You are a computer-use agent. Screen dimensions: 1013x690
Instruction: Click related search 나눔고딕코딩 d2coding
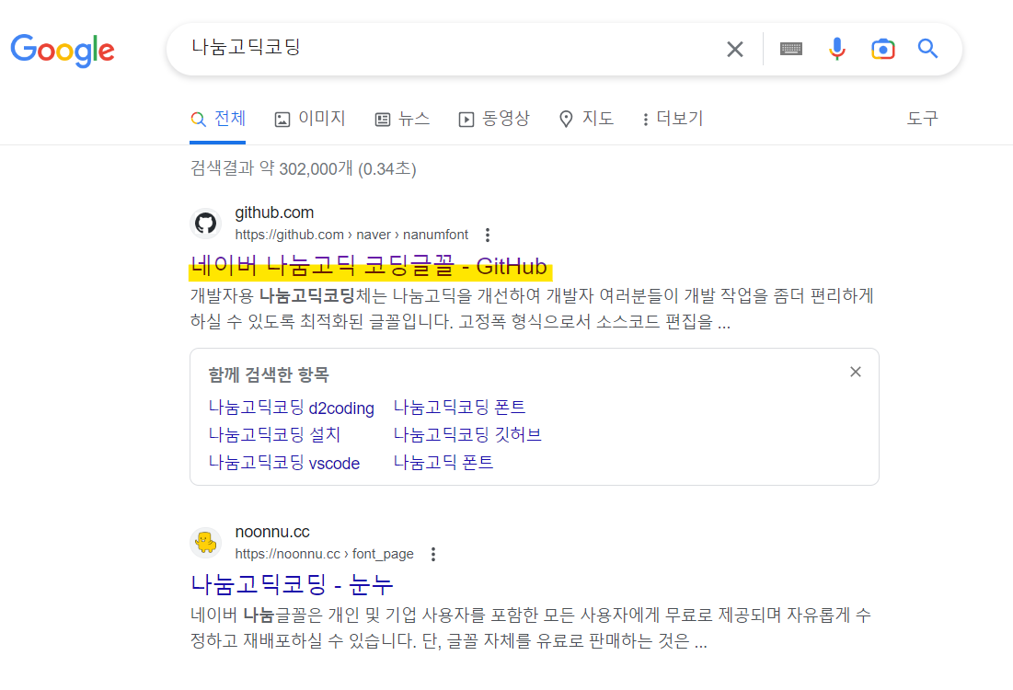coord(292,408)
